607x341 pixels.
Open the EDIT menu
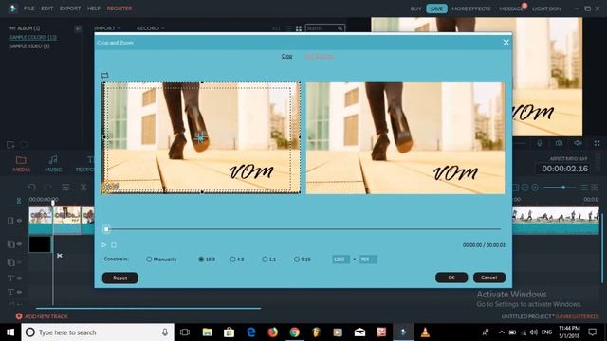[x=47, y=9]
